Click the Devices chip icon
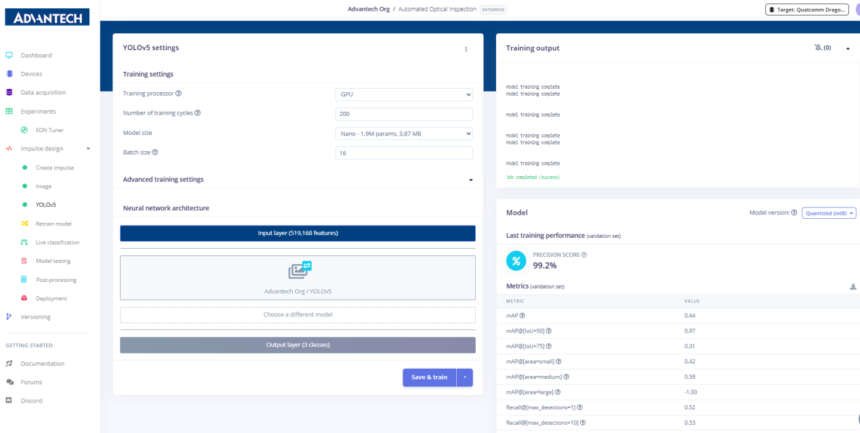 (x=9, y=74)
